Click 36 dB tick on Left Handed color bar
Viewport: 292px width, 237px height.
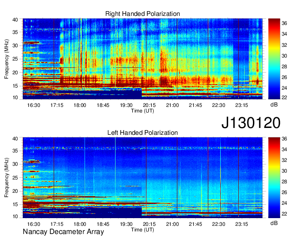click(x=284, y=139)
